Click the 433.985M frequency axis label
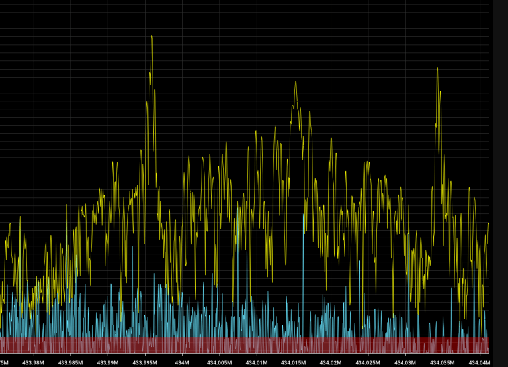 click(70, 362)
